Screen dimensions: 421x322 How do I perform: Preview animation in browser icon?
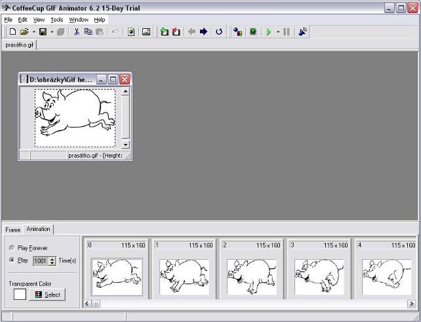(131, 31)
